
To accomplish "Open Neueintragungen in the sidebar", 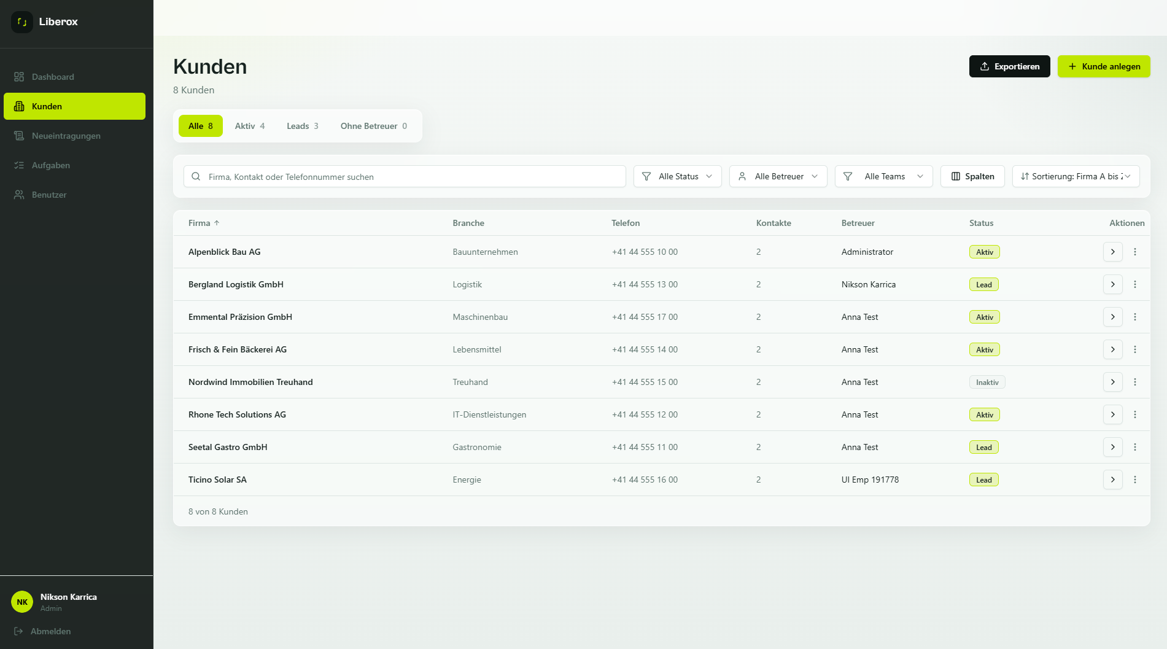I will click(75, 136).
